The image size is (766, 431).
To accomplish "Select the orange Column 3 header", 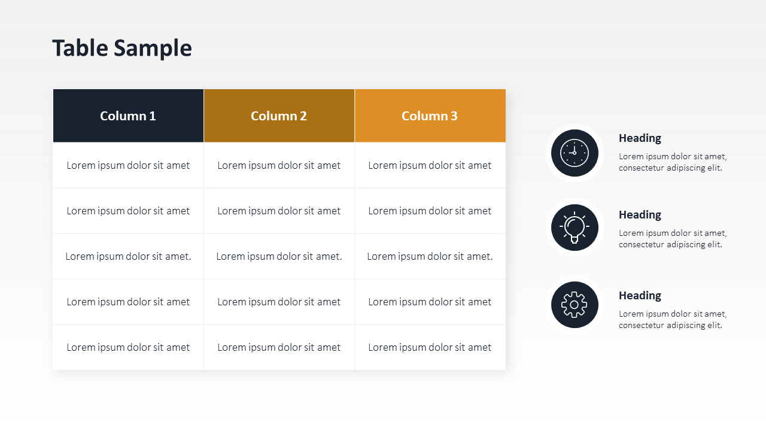I will pos(430,116).
